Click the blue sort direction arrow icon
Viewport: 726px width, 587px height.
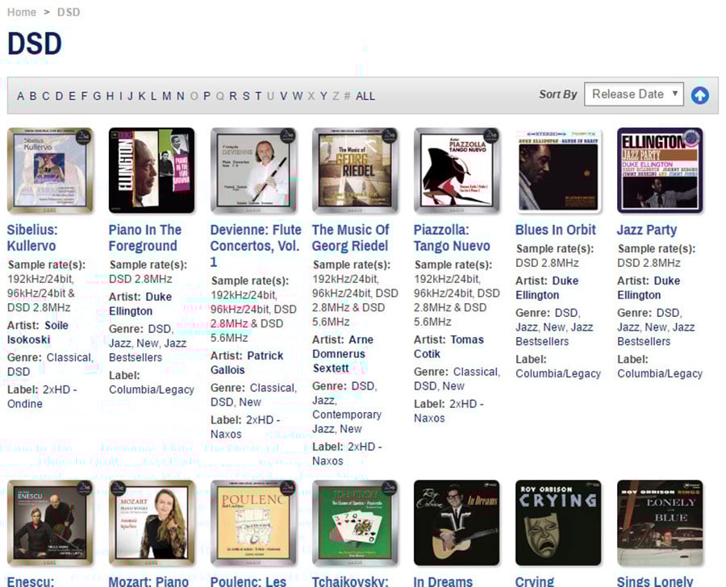(x=699, y=95)
